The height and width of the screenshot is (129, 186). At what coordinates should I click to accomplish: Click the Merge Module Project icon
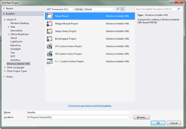tap(50, 24)
